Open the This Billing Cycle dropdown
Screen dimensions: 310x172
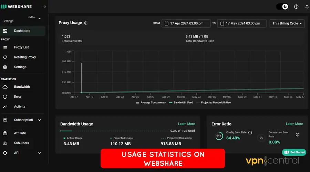click(x=287, y=23)
